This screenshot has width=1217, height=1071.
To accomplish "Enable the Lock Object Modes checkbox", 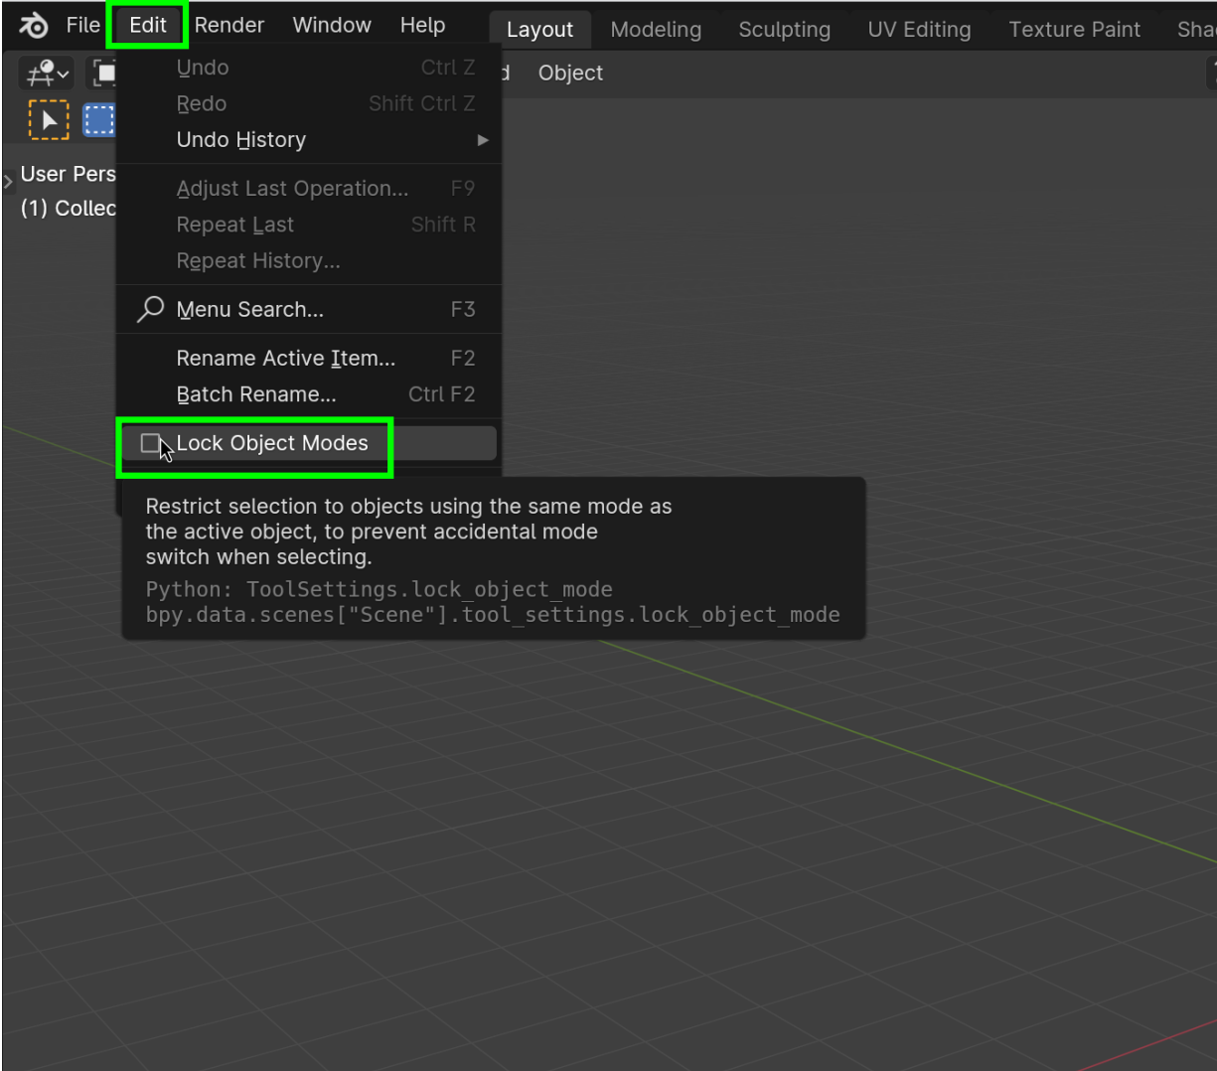I will tap(151, 443).
